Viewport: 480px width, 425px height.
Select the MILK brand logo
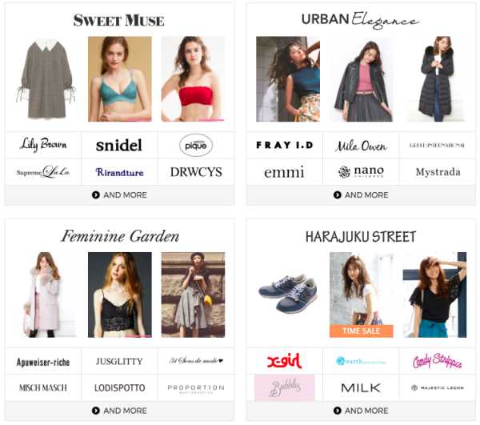coord(361,388)
